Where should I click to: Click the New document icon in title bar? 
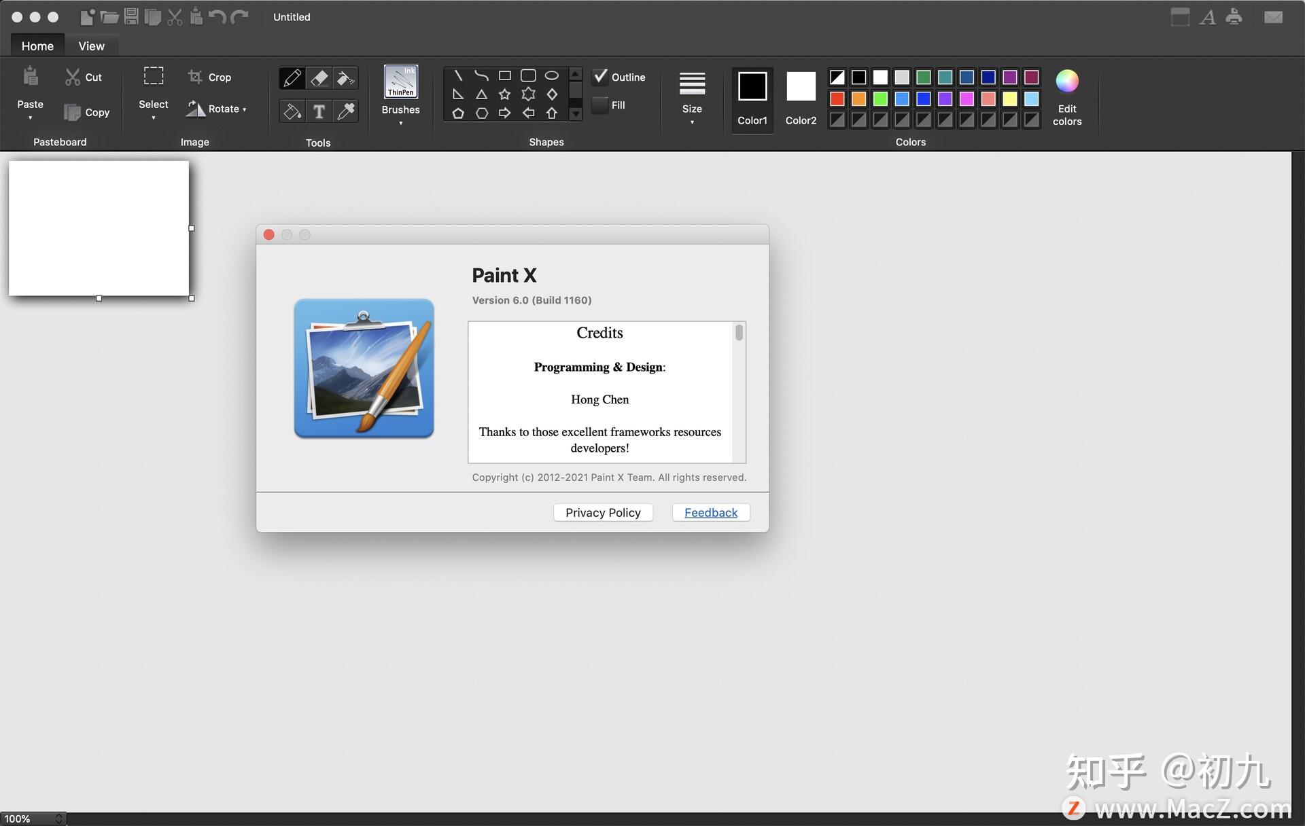[87, 17]
